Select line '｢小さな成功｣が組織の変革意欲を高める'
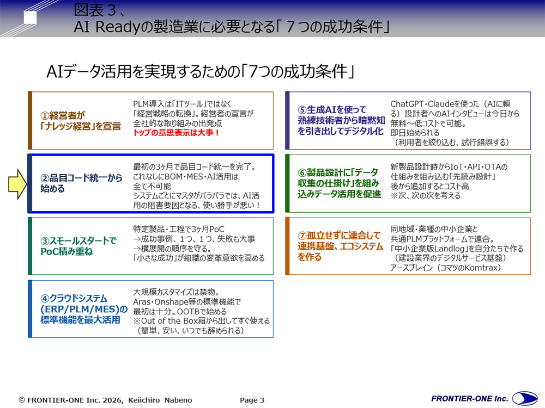 point(199,258)
